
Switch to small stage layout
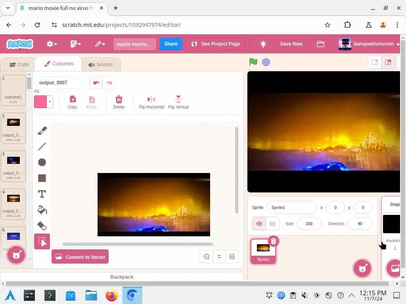coord(375,62)
